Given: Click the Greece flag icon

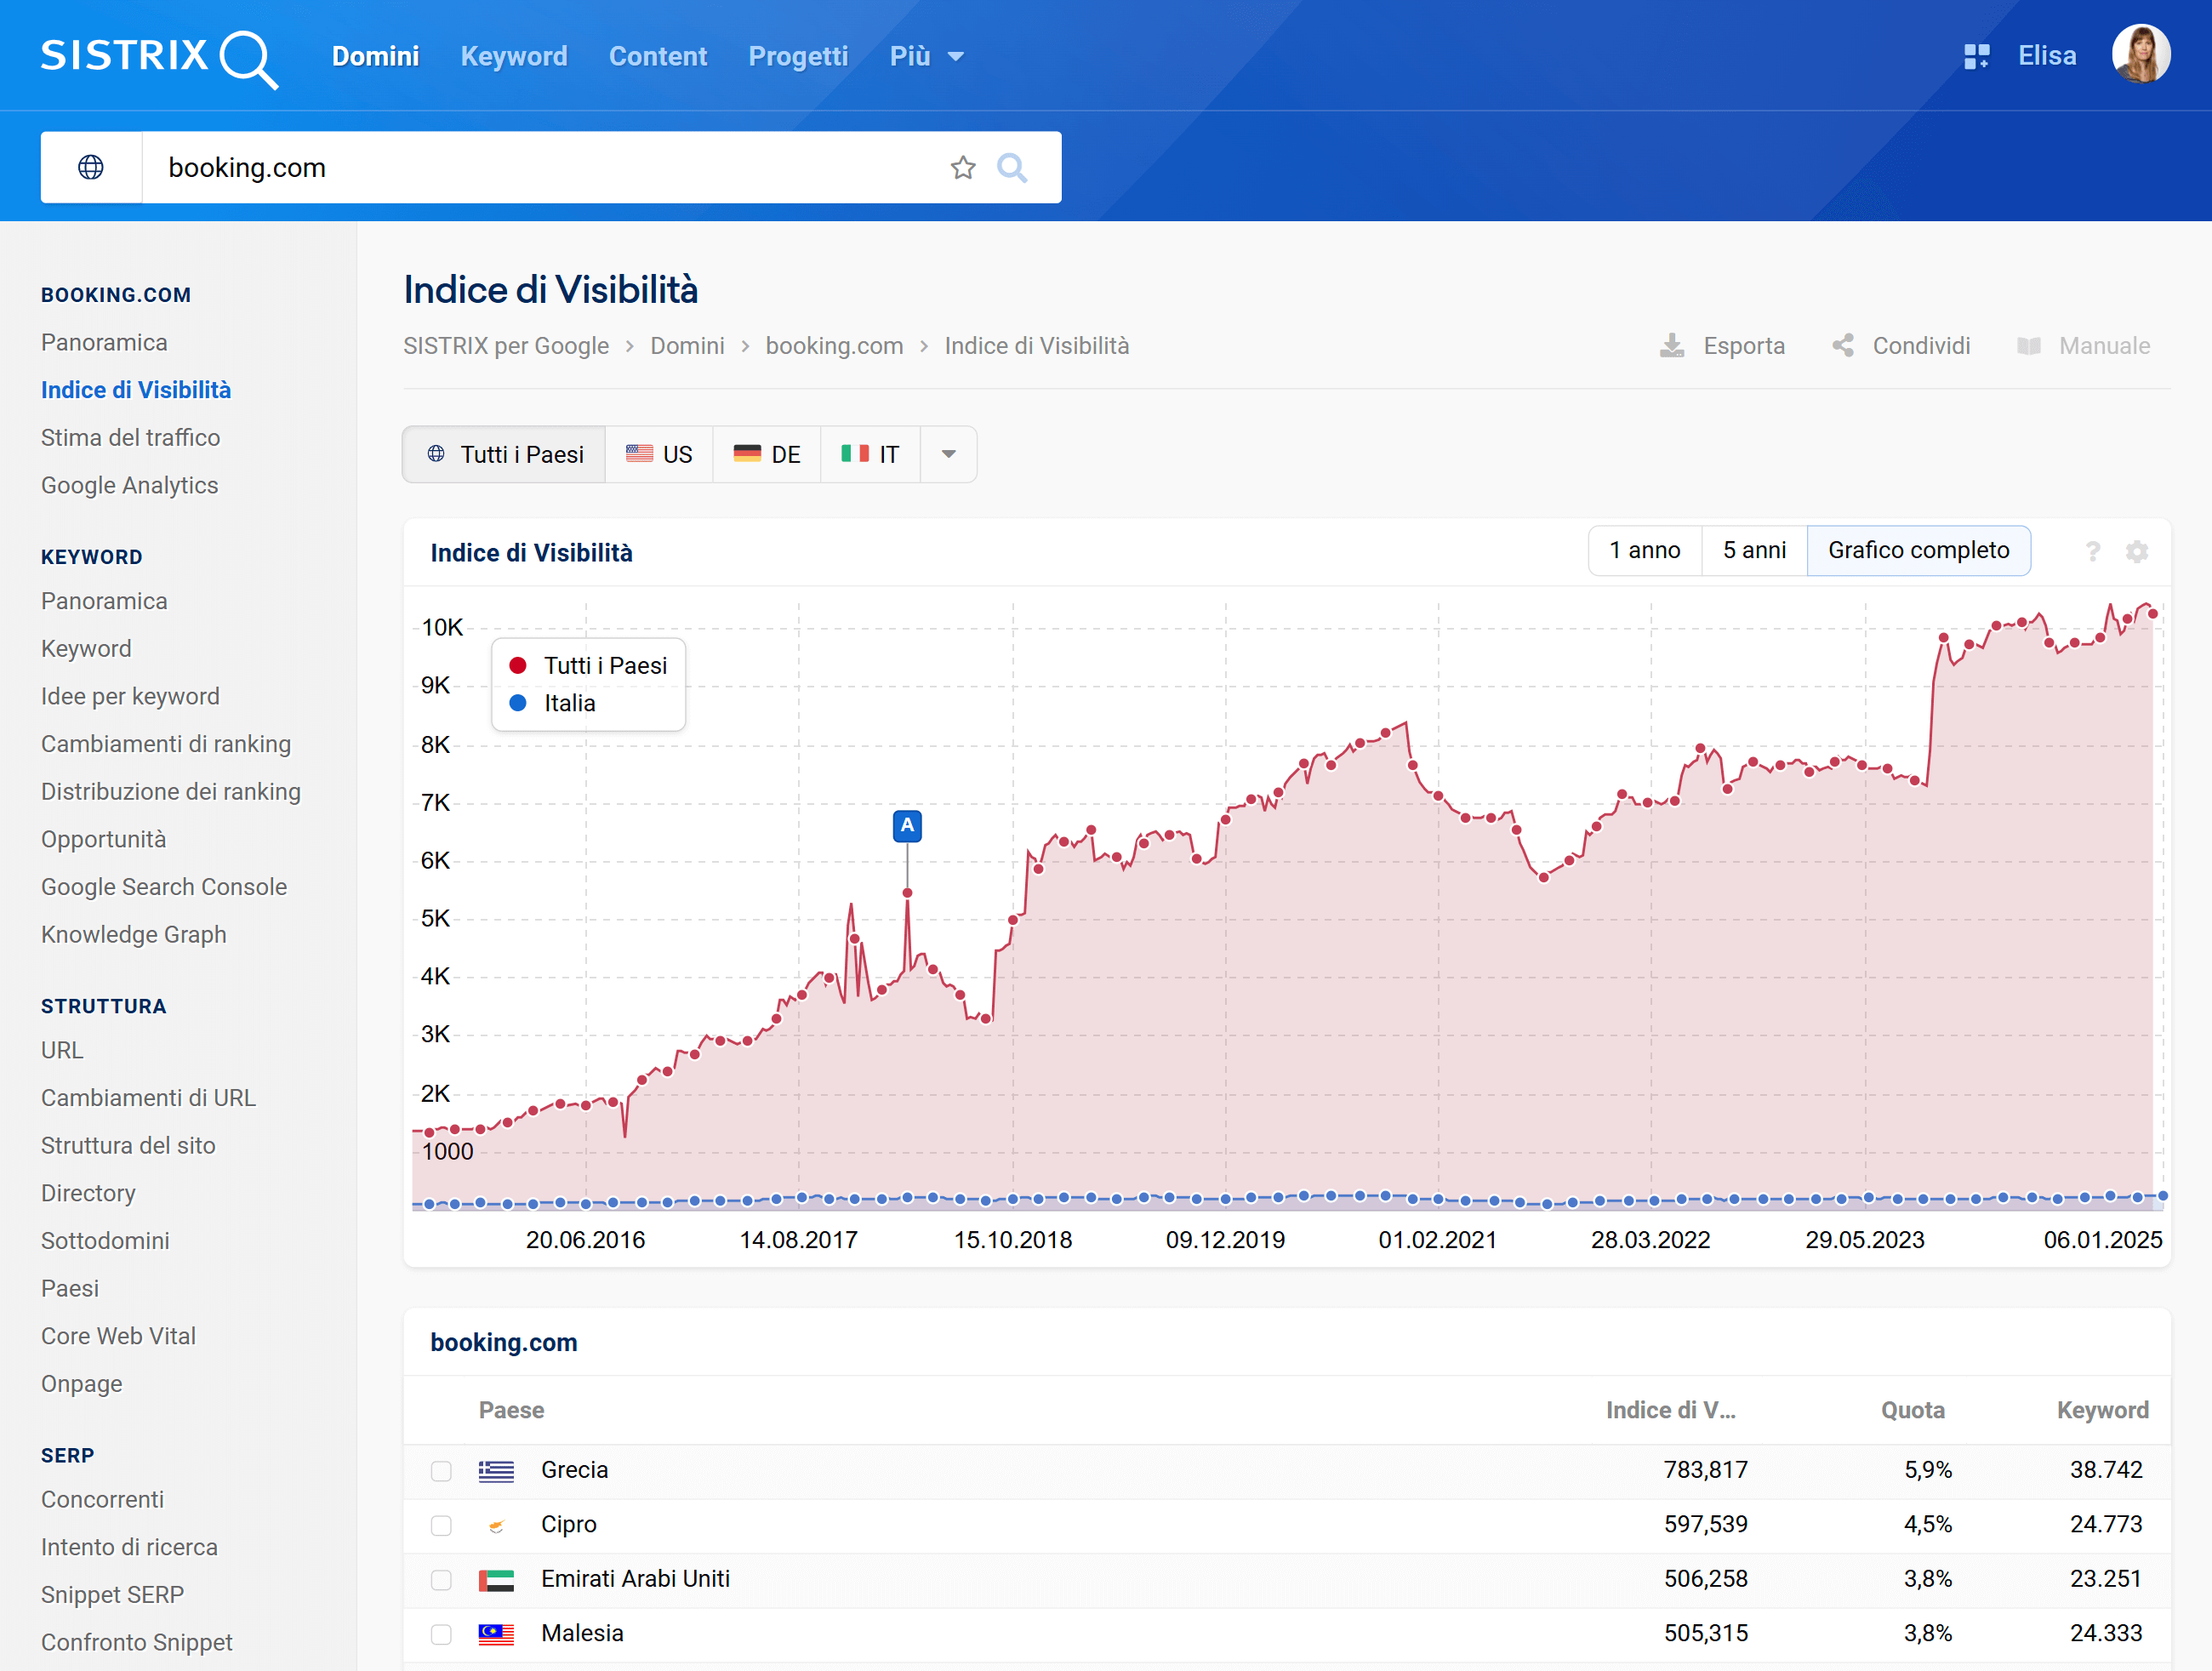Looking at the screenshot, I should (x=496, y=1471).
